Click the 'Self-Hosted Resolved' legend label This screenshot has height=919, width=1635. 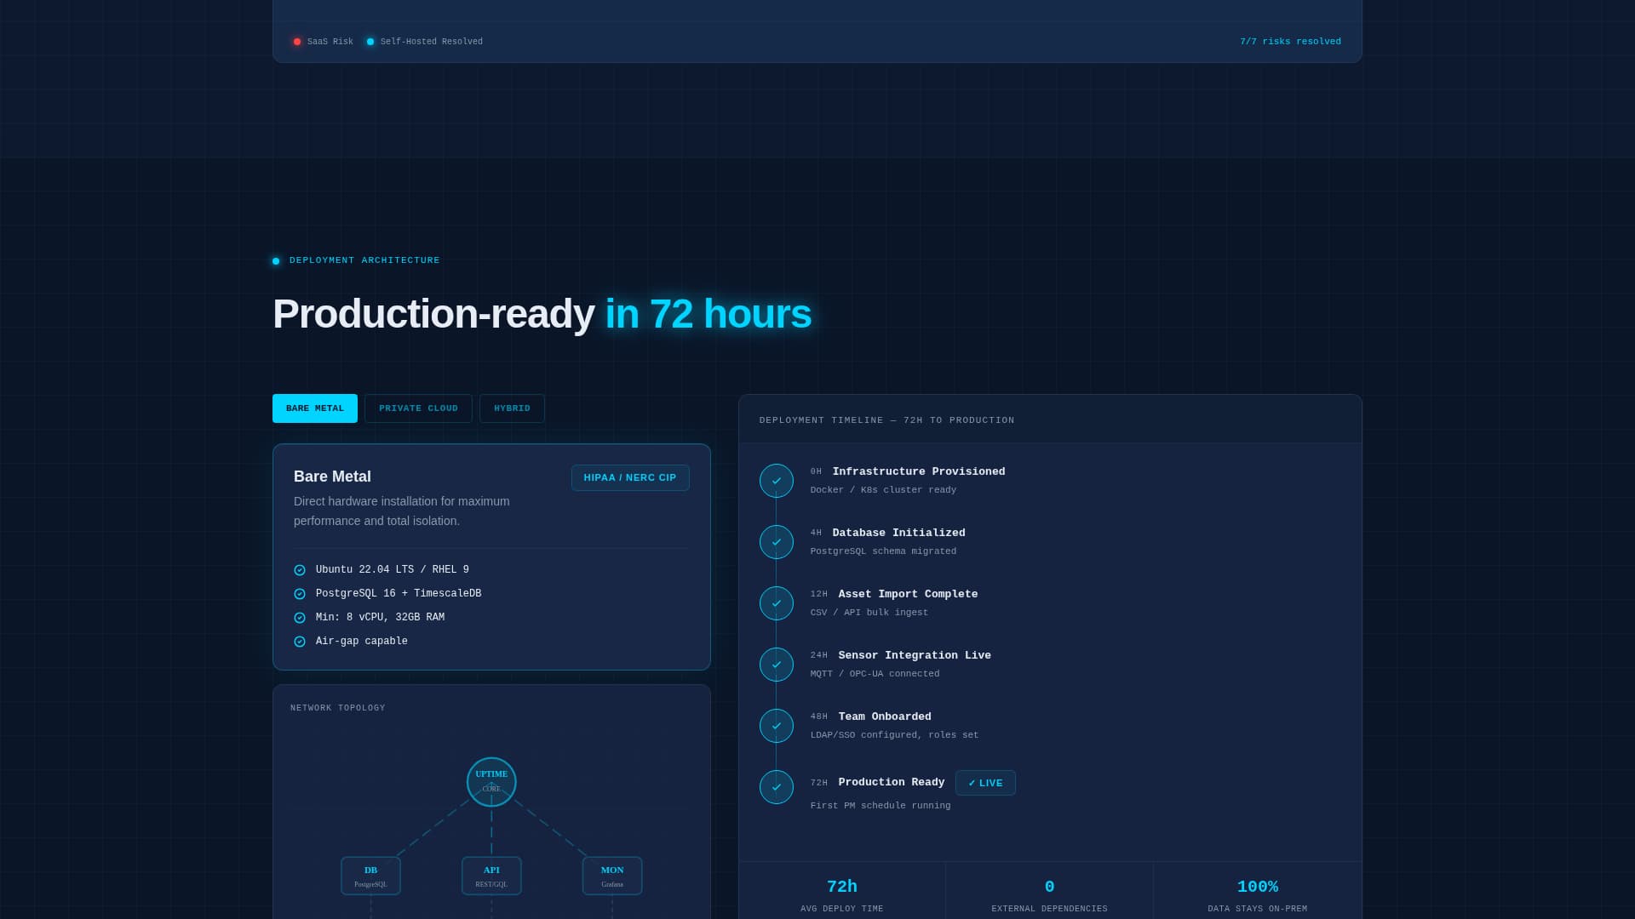[x=432, y=42]
